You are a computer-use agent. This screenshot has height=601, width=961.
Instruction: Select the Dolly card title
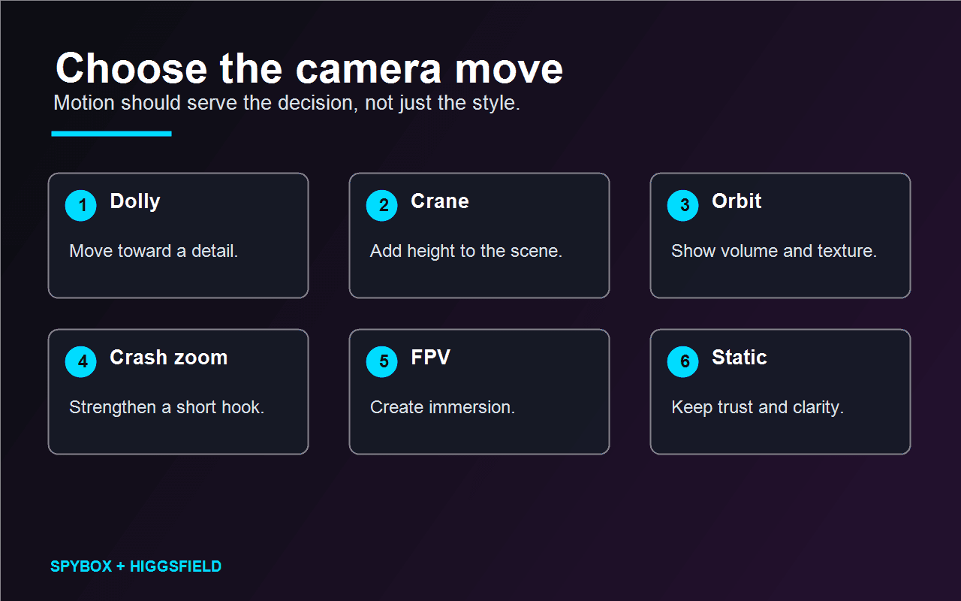(135, 201)
